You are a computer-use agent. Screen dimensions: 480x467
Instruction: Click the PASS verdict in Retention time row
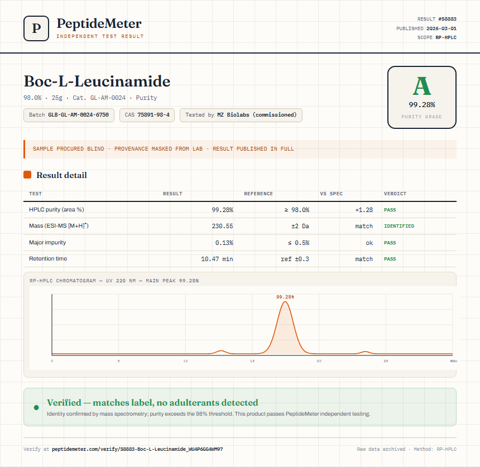pyautogui.click(x=390, y=259)
